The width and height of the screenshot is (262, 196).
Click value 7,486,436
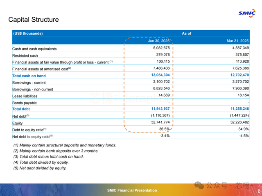[x=161, y=68]
